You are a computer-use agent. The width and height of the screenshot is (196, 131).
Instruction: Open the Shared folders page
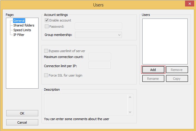pos(24,25)
